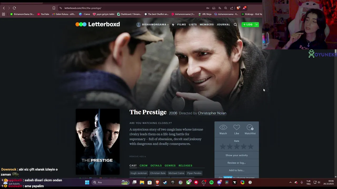Click the translate page icon
The image size is (337, 189).
220,8
